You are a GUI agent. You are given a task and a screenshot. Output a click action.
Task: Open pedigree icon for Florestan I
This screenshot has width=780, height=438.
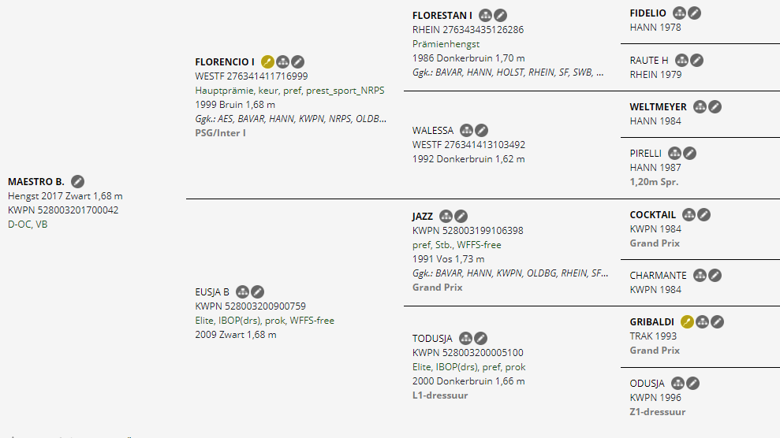pos(486,15)
